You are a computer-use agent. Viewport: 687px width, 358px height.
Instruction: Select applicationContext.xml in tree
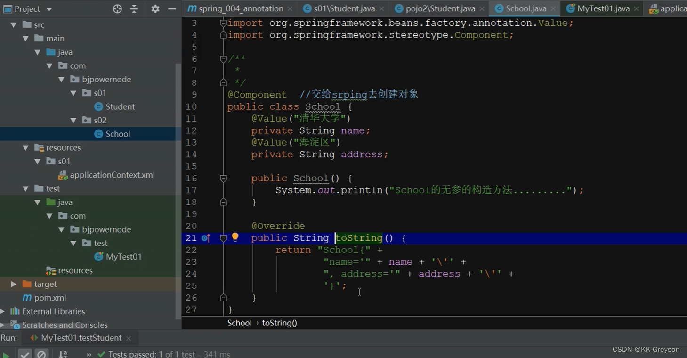113,175
